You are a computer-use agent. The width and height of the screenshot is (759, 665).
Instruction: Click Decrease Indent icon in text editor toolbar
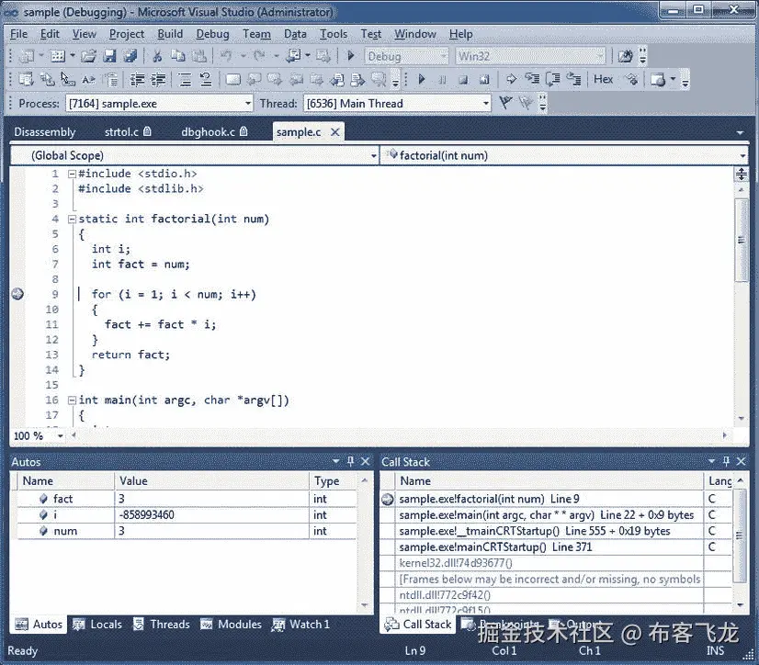tap(138, 79)
